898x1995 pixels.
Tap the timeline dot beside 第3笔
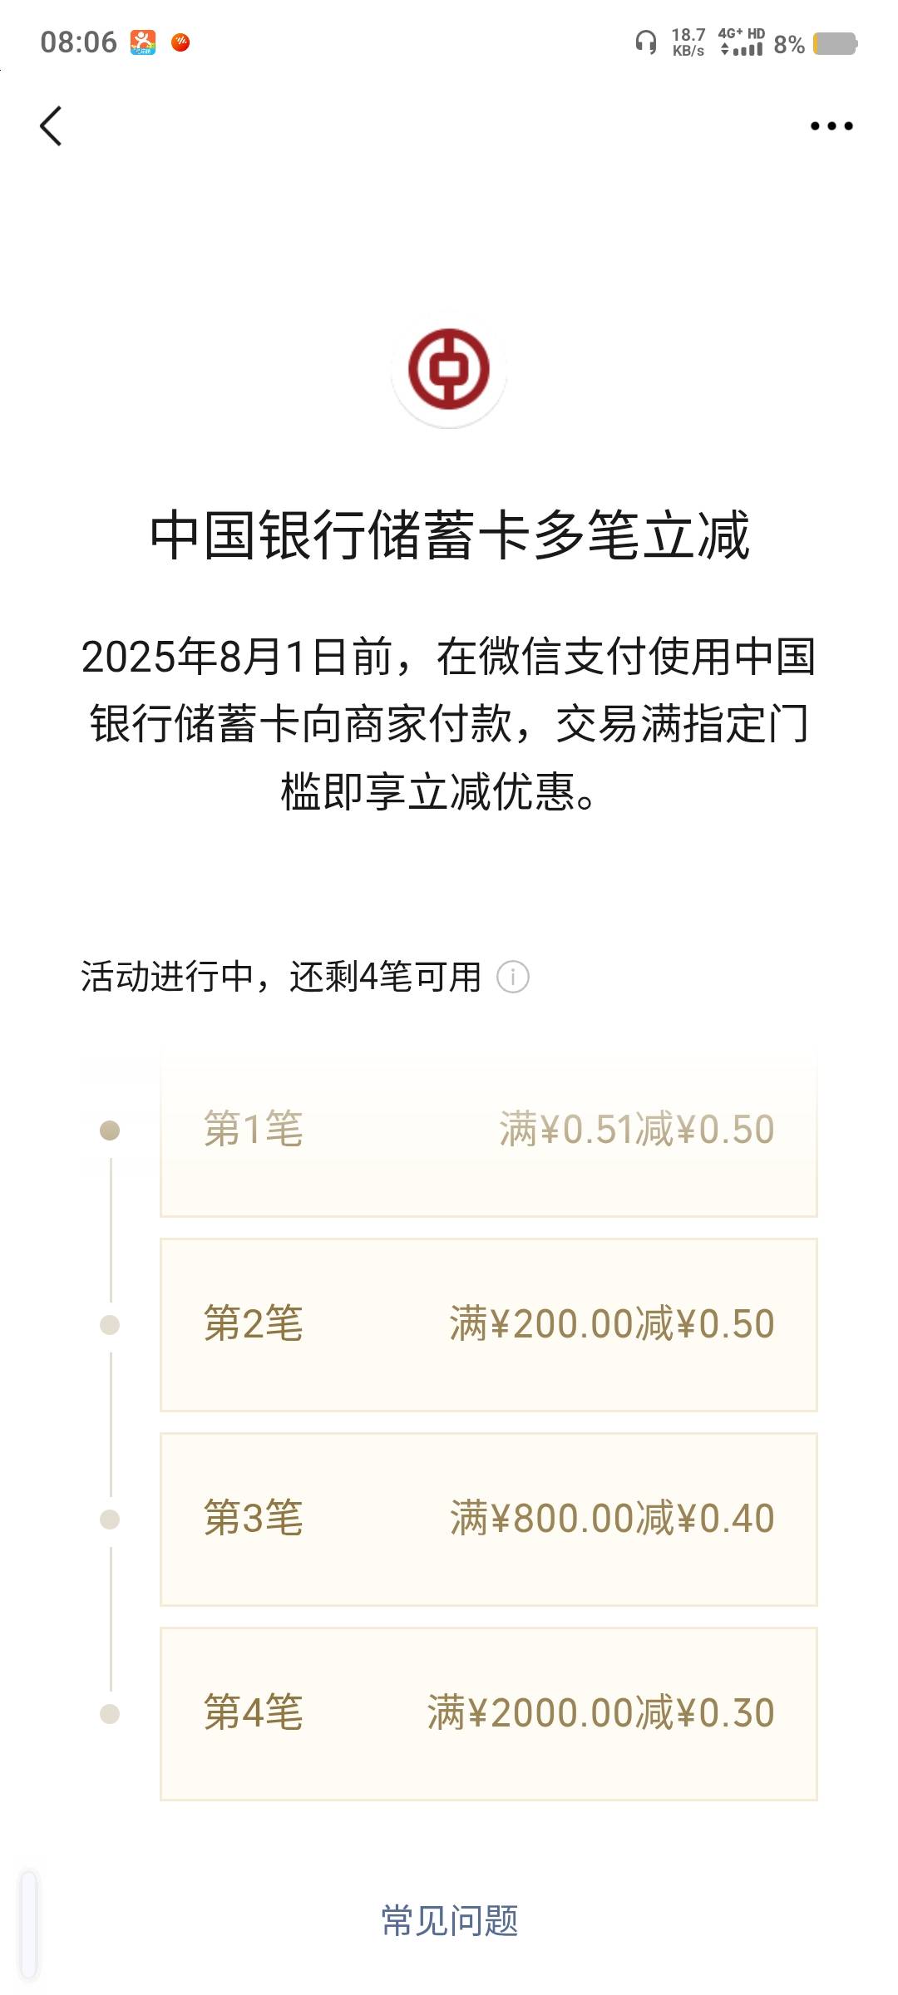click(x=110, y=1520)
